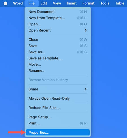This screenshot has width=127, height=138.
Task: Open the Tools menu
Action: coord(105,3)
